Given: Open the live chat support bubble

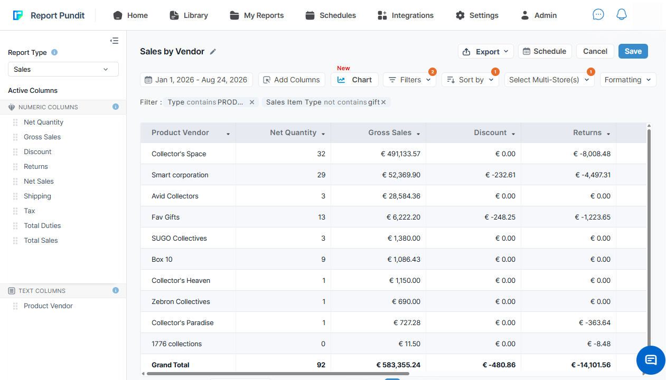Looking at the screenshot, I should (651, 360).
